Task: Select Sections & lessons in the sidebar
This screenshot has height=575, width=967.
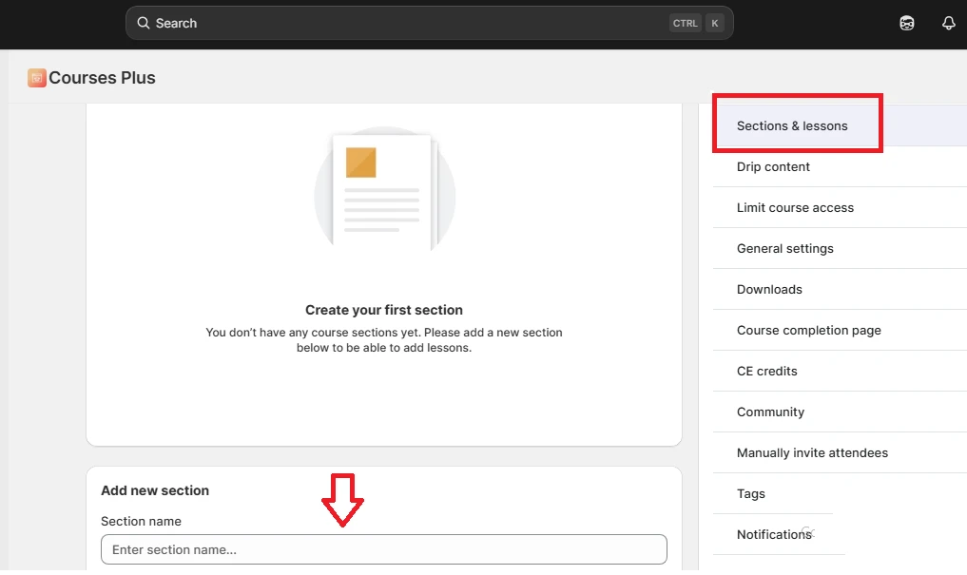Action: [x=793, y=125]
